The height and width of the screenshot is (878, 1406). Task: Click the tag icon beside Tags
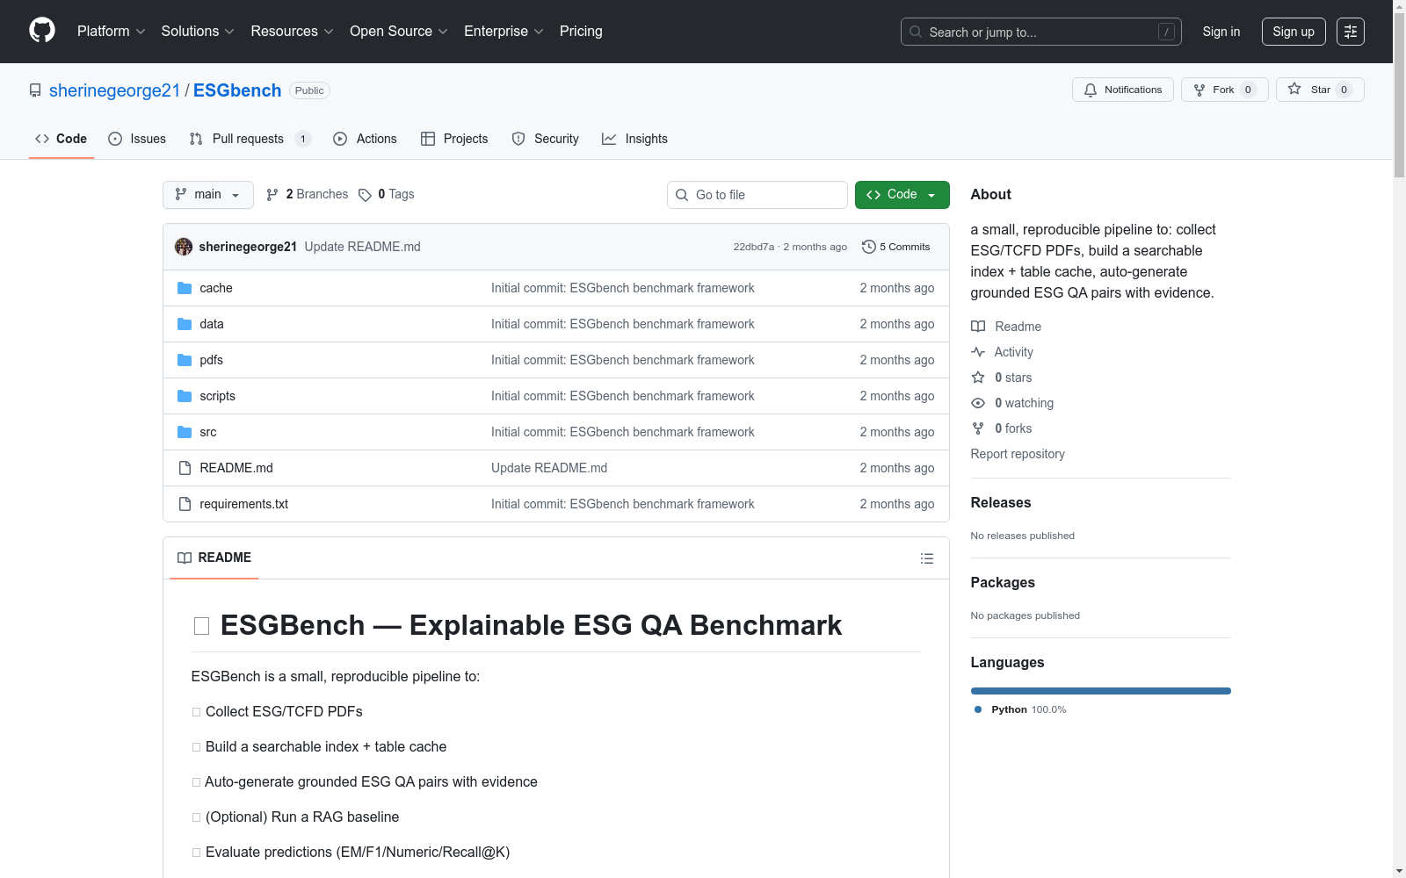pyautogui.click(x=365, y=195)
